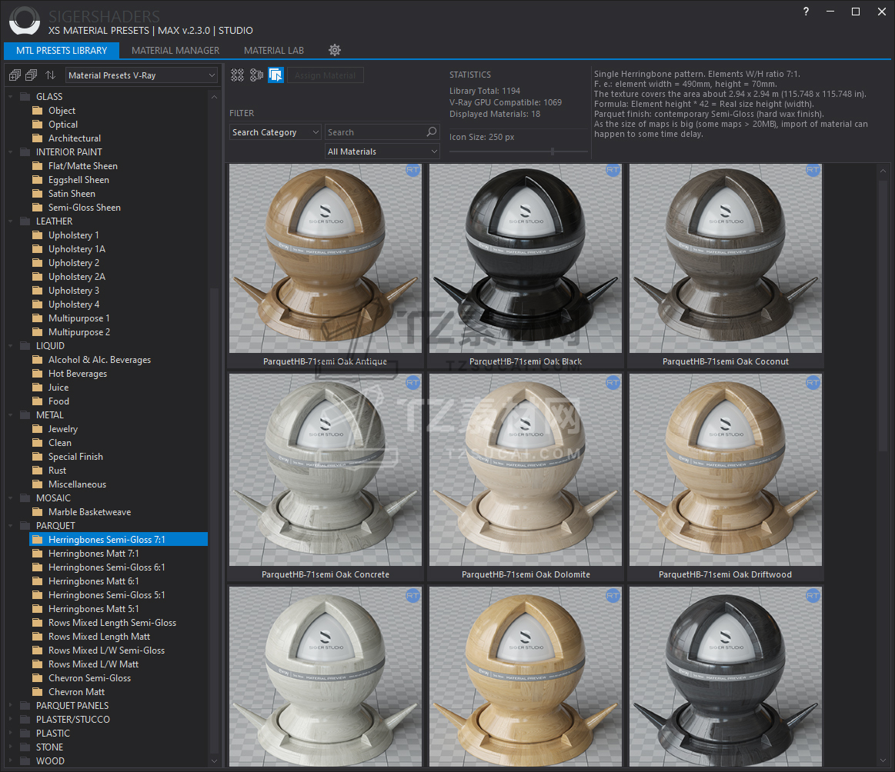This screenshot has height=772, width=895.
Task: Click in the Search input field
Action: [376, 132]
